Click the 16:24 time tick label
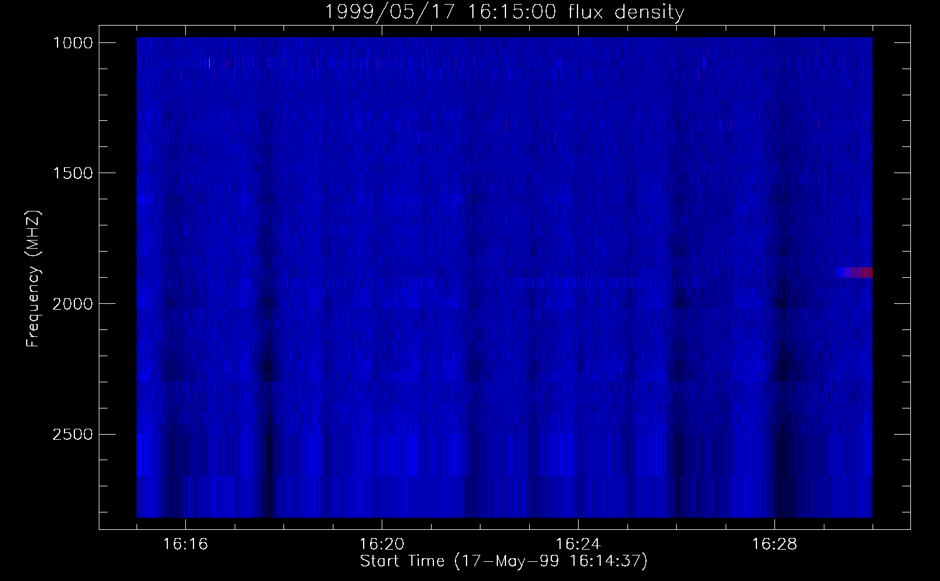The image size is (940, 581). point(578,544)
